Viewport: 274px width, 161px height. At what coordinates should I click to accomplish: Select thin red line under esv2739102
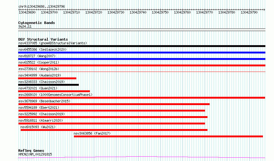(x=142, y=72)
